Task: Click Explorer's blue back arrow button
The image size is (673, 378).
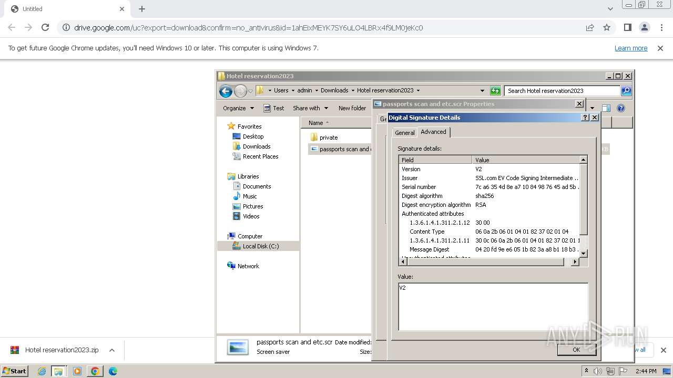Action: coord(226,91)
